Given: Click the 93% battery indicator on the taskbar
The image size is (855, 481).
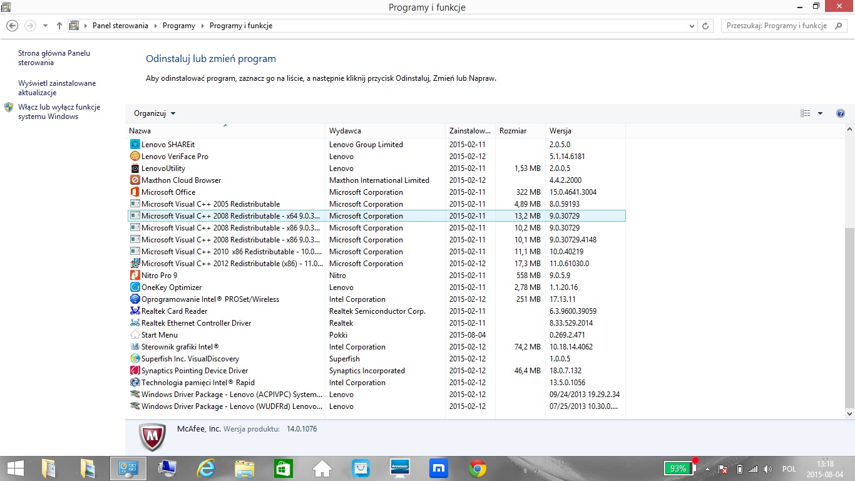Looking at the screenshot, I should (680, 468).
